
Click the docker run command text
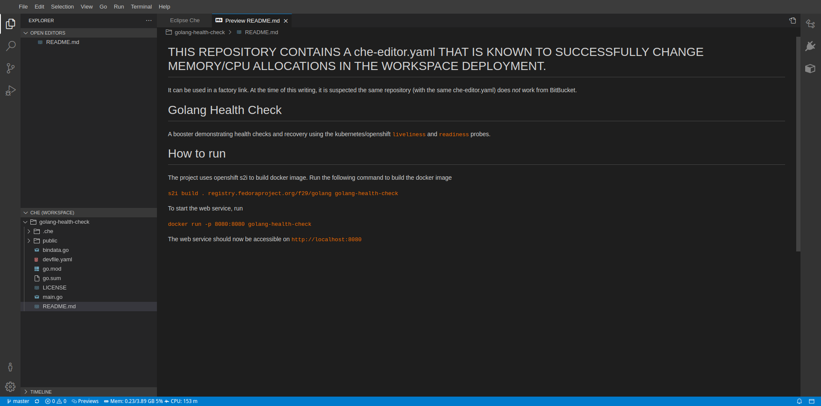[x=239, y=224]
